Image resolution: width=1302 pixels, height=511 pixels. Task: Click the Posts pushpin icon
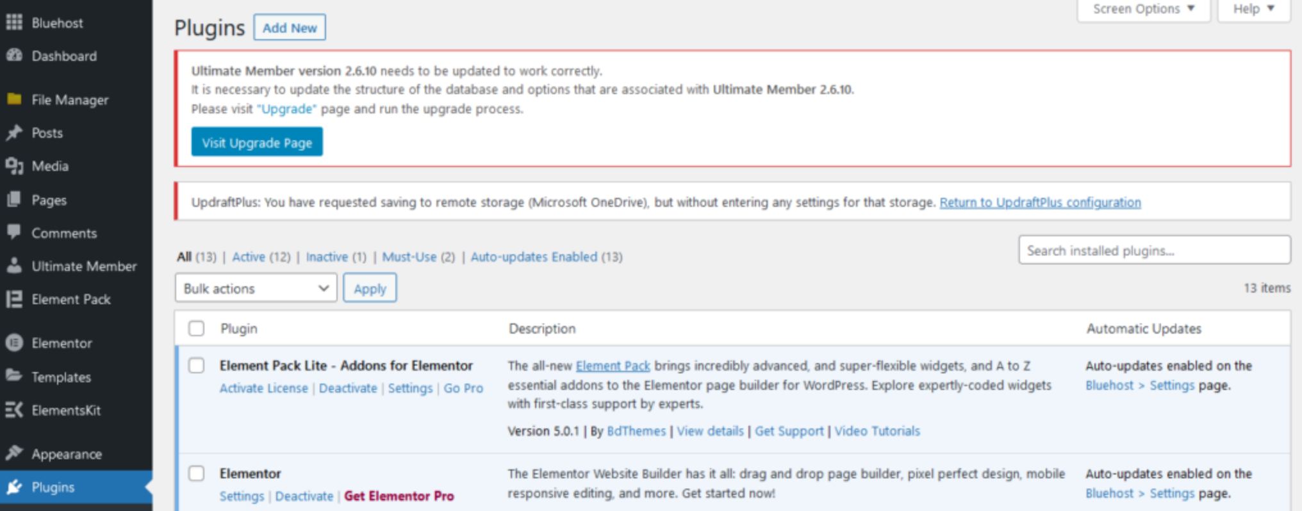pos(14,133)
